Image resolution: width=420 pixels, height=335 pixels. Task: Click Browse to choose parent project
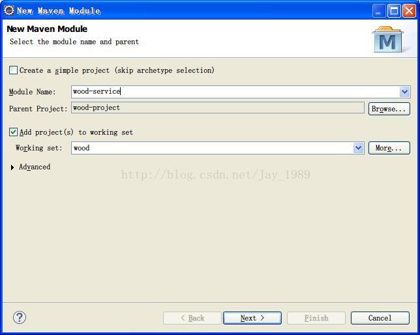(x=389, y=109)
